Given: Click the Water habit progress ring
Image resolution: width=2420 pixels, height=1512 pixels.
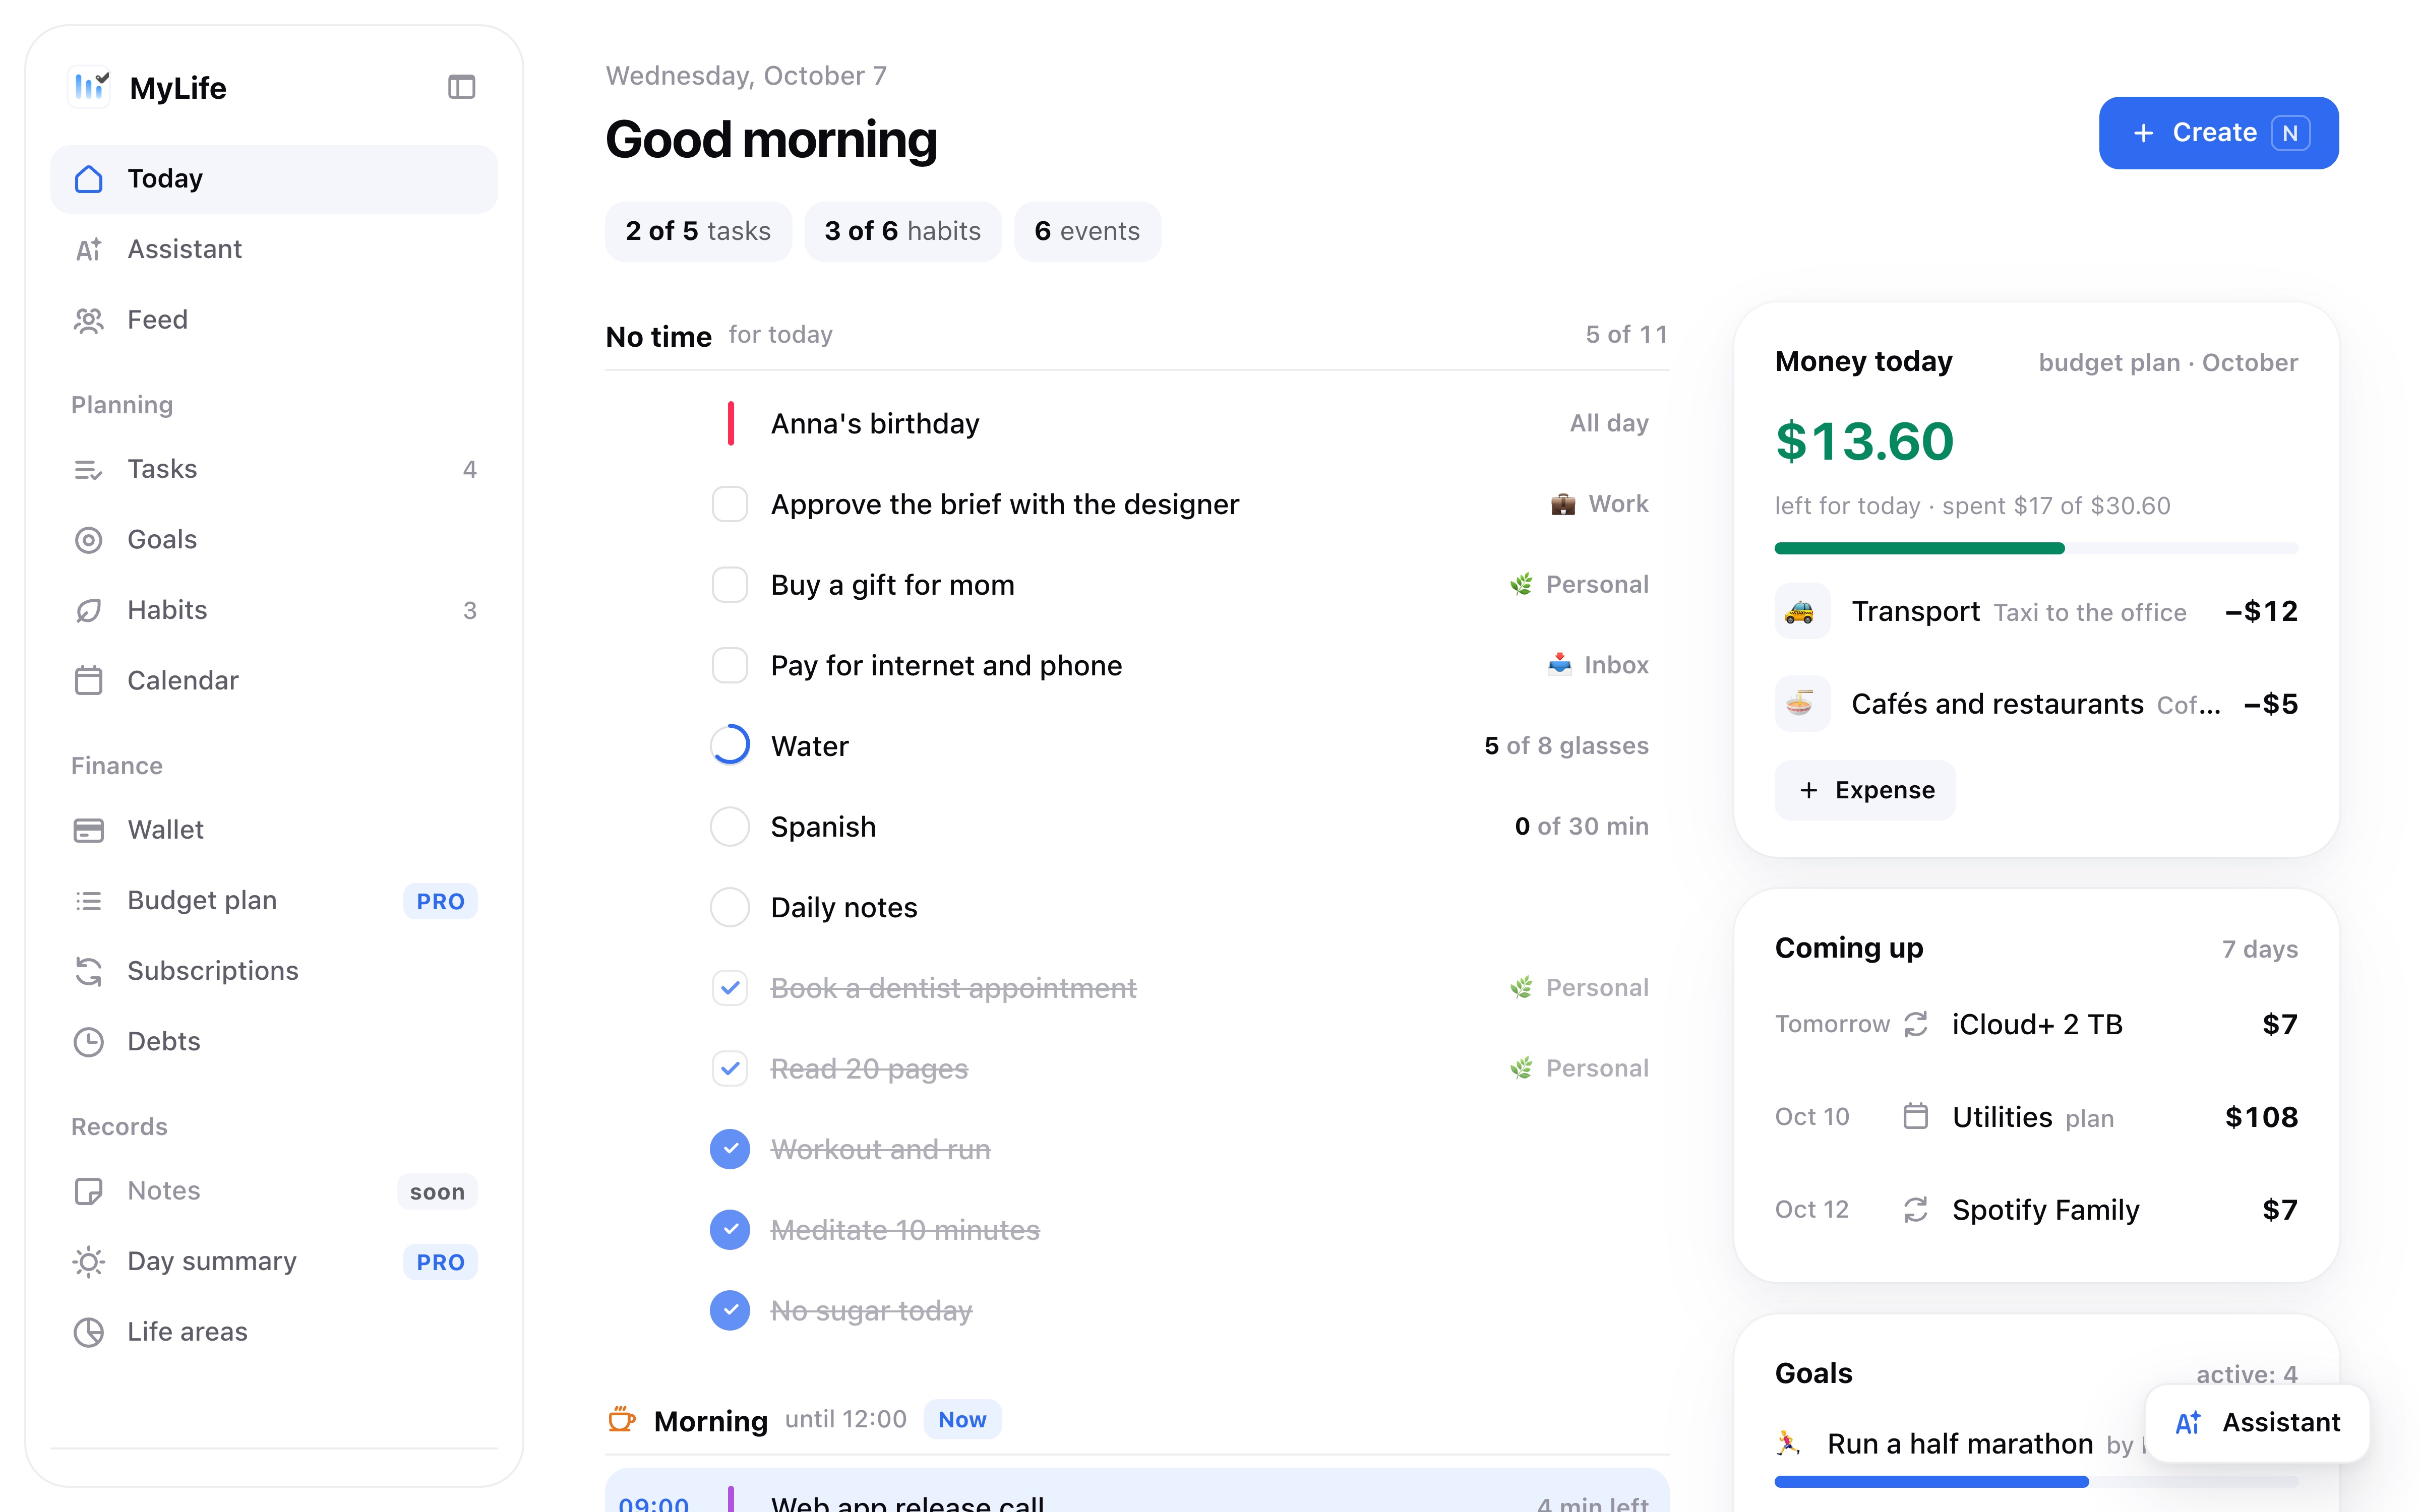Looking at the screenshot, I should [729, 745].
